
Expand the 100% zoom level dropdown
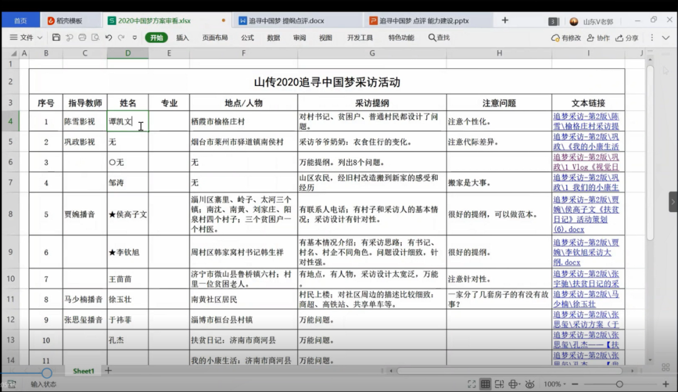(552, 384)
